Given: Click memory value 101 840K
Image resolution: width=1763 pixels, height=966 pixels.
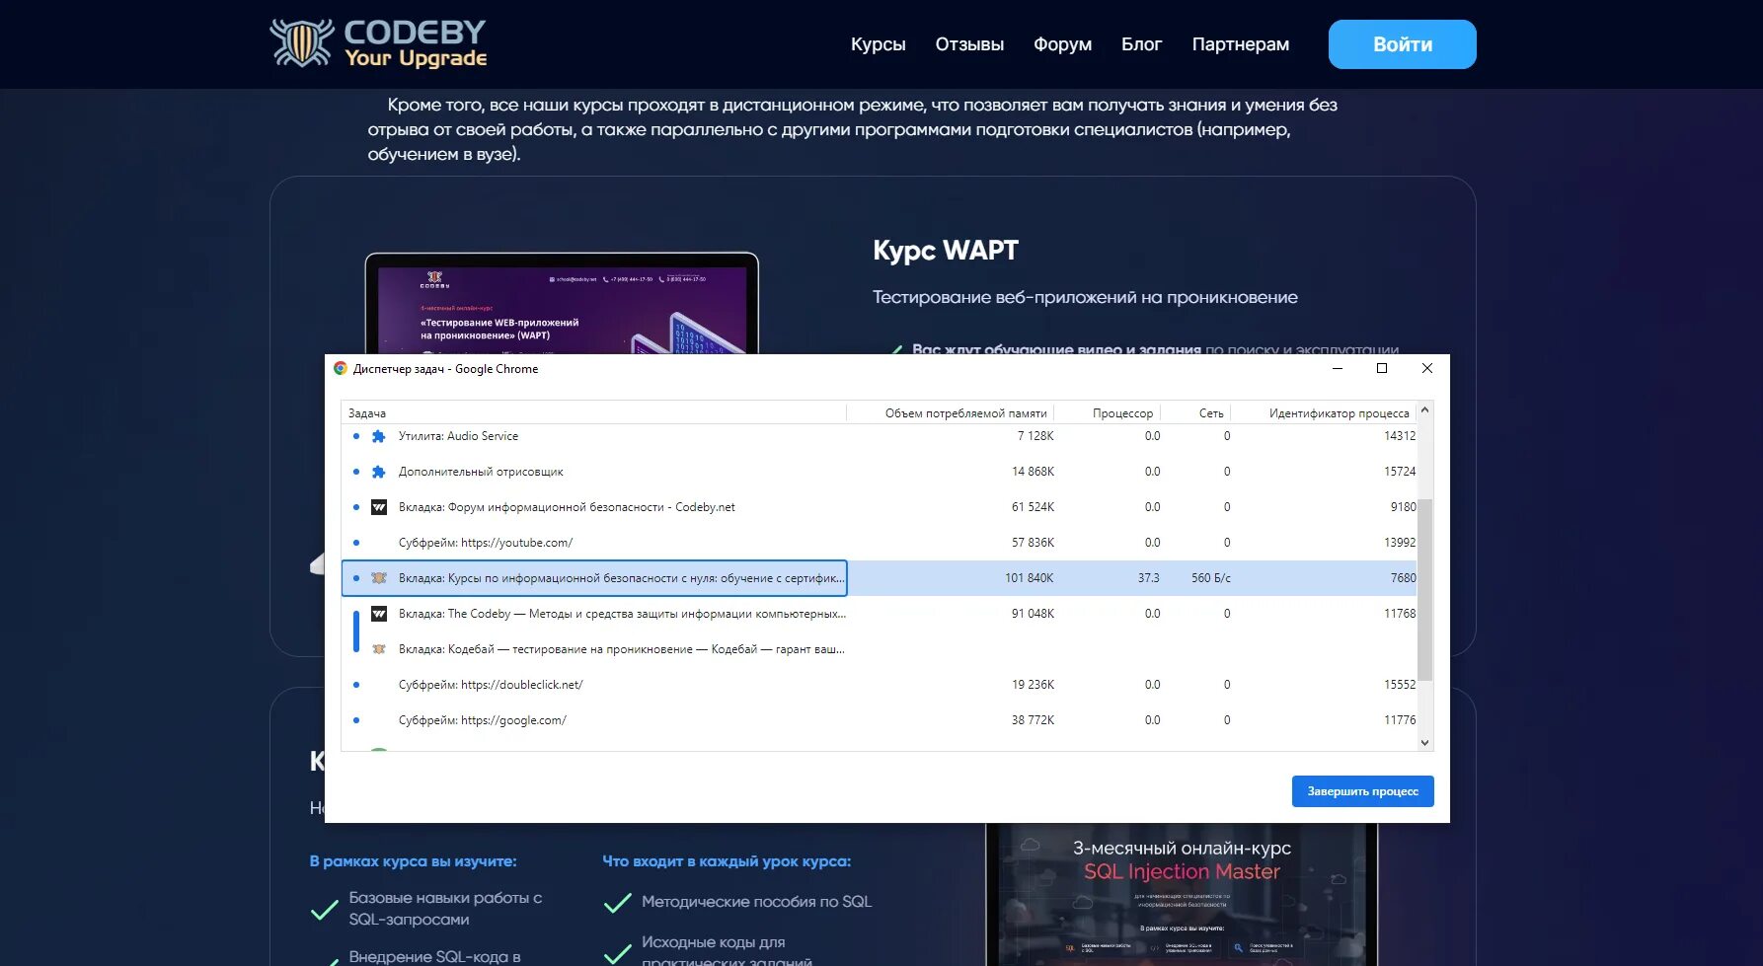Looking at the screenshot, I should (1030, 578).
